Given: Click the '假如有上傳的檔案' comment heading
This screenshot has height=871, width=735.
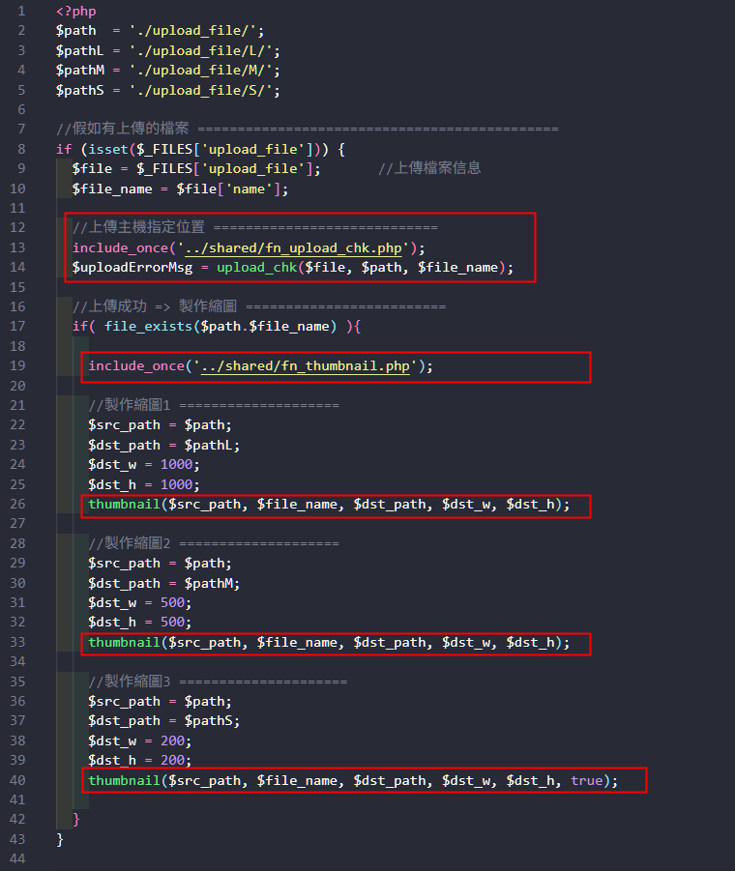Looking at the screenshot, I should (x=126, y=130).
